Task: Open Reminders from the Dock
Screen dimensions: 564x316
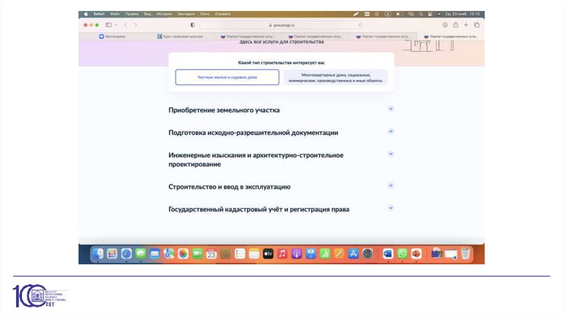Action: click(240, 254)
